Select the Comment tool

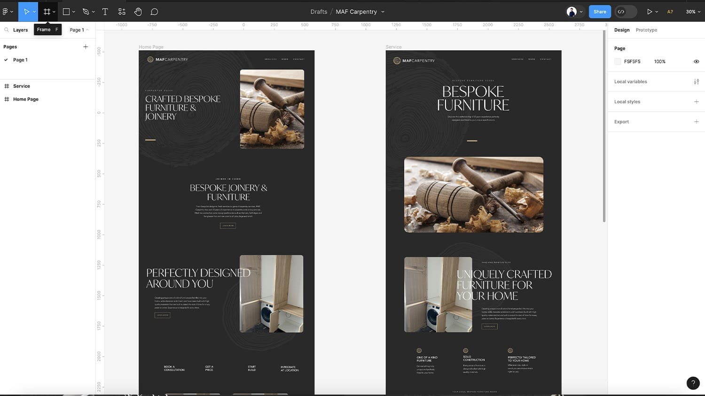coord(154,12)
